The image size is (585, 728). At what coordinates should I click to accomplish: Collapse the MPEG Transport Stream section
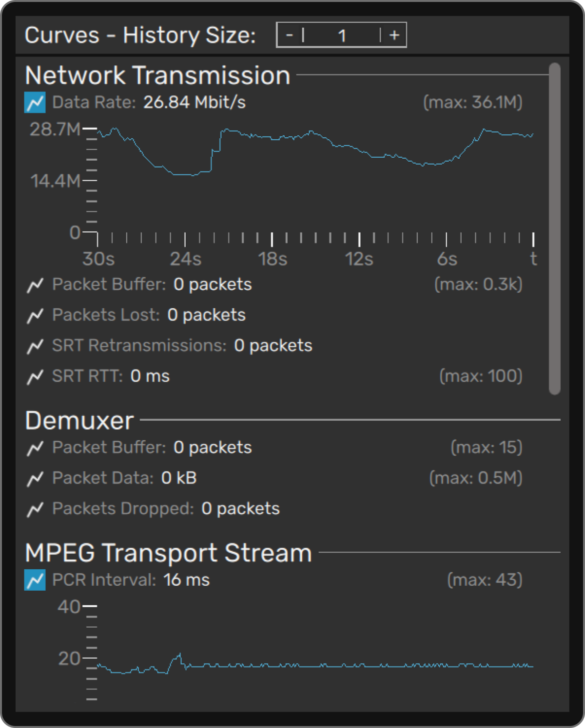(x=168, y=552)
